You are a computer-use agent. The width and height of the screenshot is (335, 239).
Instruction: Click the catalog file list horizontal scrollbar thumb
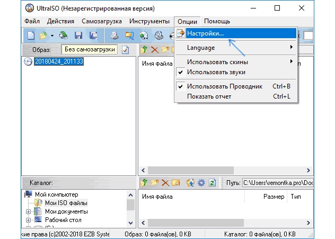(196, 223)
